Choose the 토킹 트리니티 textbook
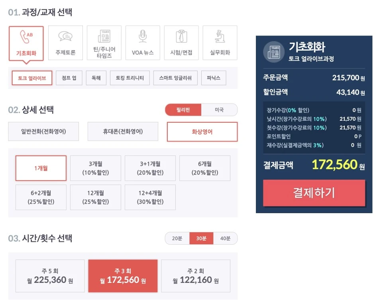385x304 pixels. tap(130, 78)
